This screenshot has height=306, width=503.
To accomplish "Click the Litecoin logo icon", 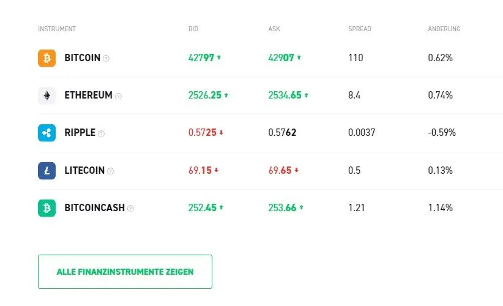I will coord(47,171).
